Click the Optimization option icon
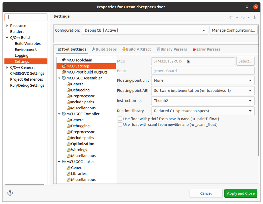Screen dimensions: 263x204 pyautogui.click(x=68, y=144)
